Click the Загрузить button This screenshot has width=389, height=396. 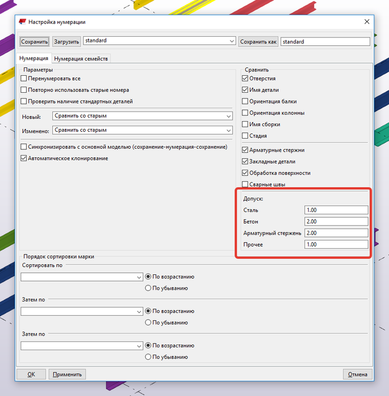(x=66, y=42)
